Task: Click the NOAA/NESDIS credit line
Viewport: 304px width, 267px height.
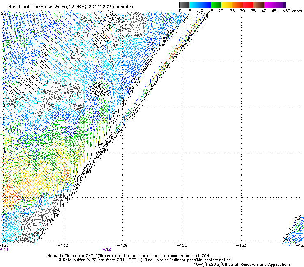Action: coord(242,265)
